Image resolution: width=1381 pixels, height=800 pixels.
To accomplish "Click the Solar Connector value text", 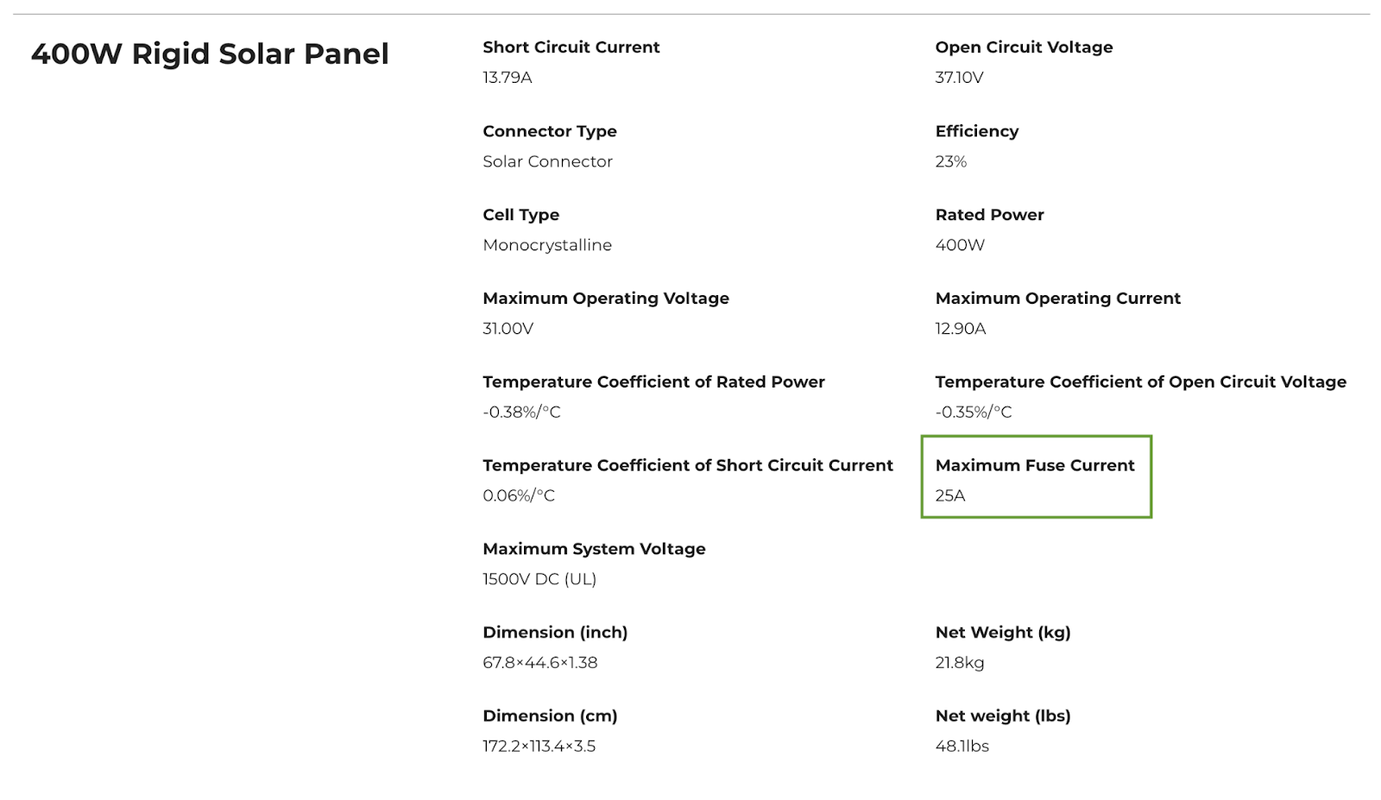I will click(x=547, y=161).
